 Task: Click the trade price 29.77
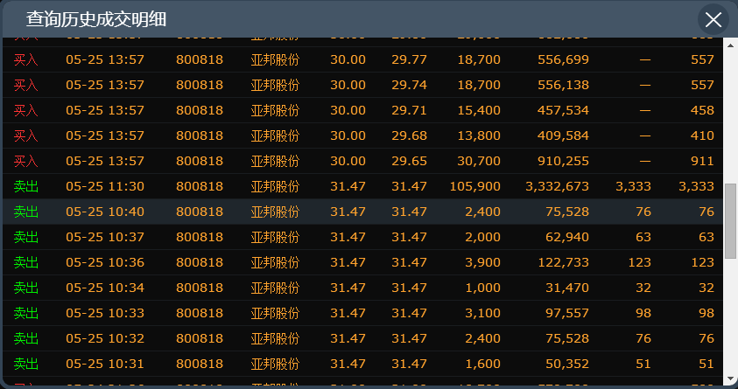tap(409, 59)
